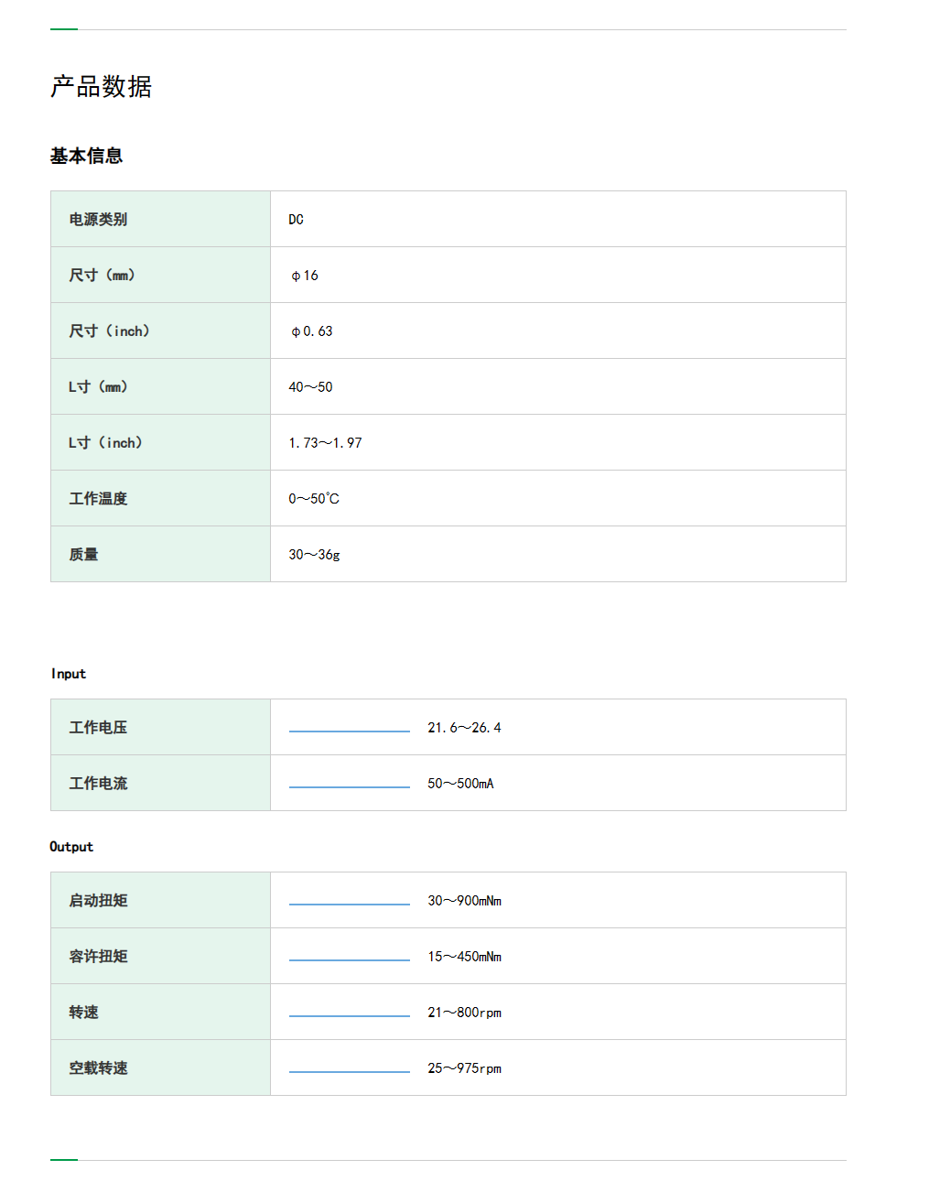
Task: Select the 21.6～26.4 voltage value
Action: coord(464,728)
